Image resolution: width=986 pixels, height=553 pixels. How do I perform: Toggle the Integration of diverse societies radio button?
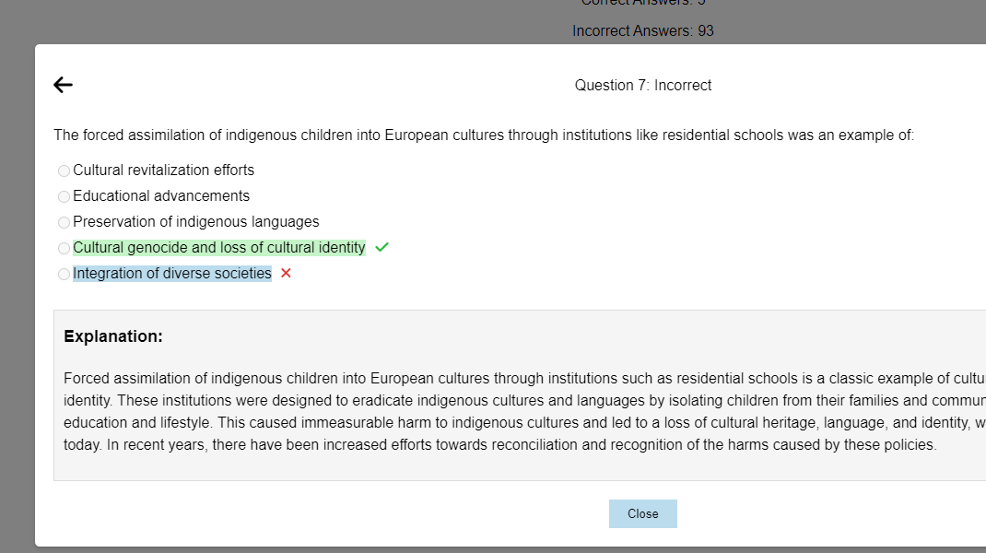pos(64,275)
